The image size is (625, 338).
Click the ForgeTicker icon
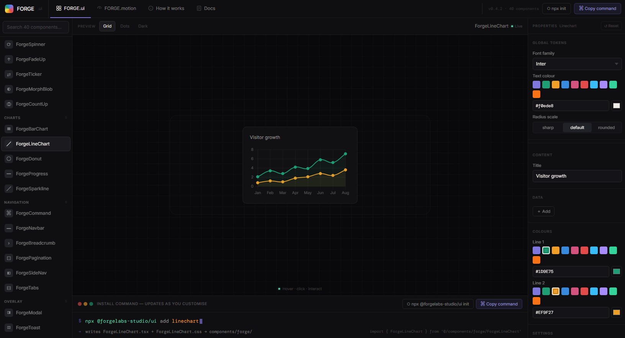[x=9, y=74]
